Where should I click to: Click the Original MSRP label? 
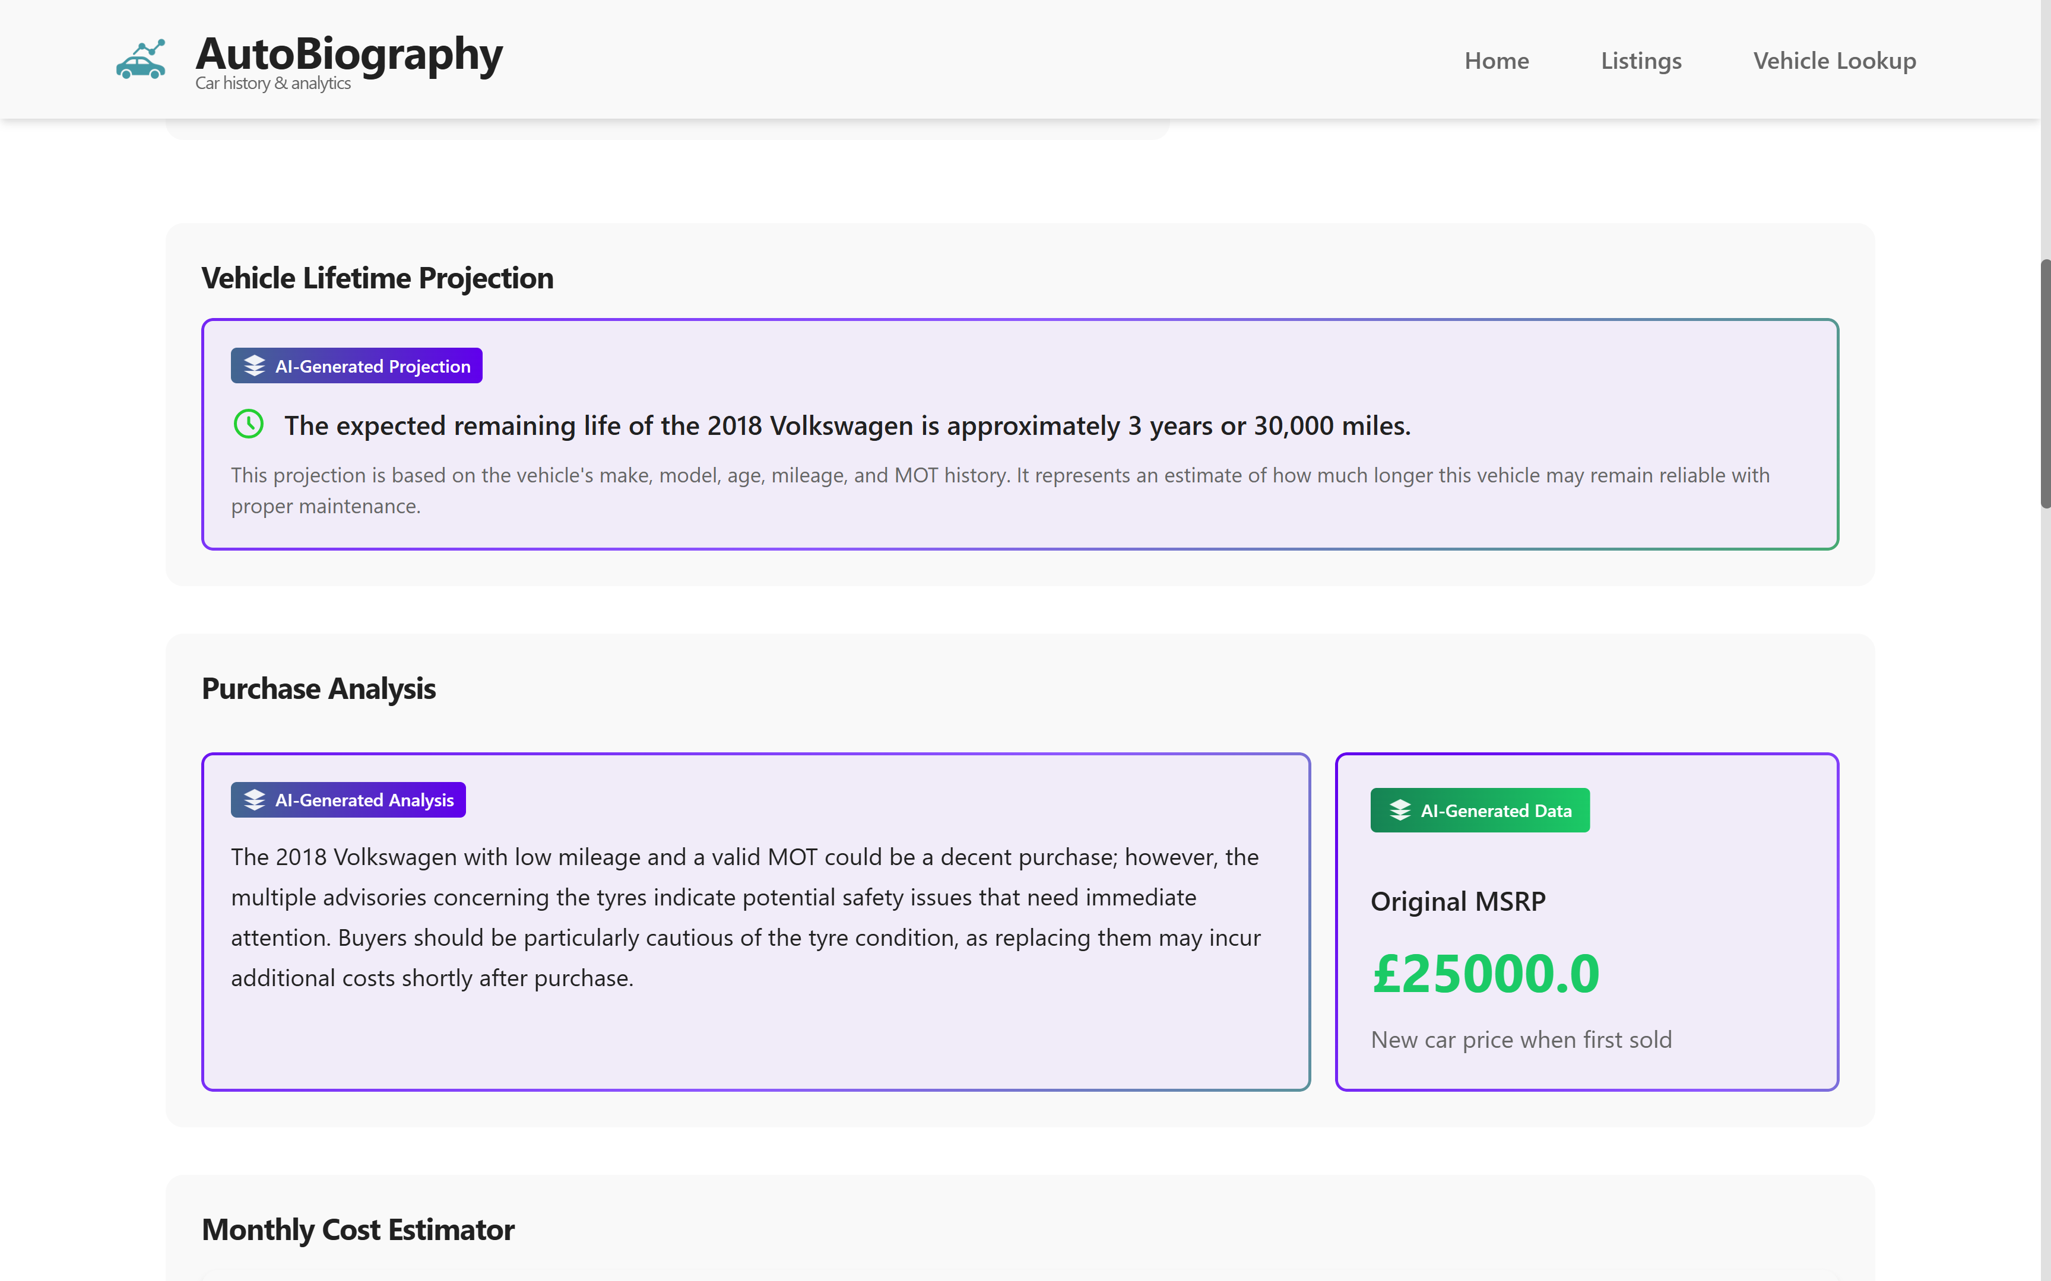pos(1458,901)
